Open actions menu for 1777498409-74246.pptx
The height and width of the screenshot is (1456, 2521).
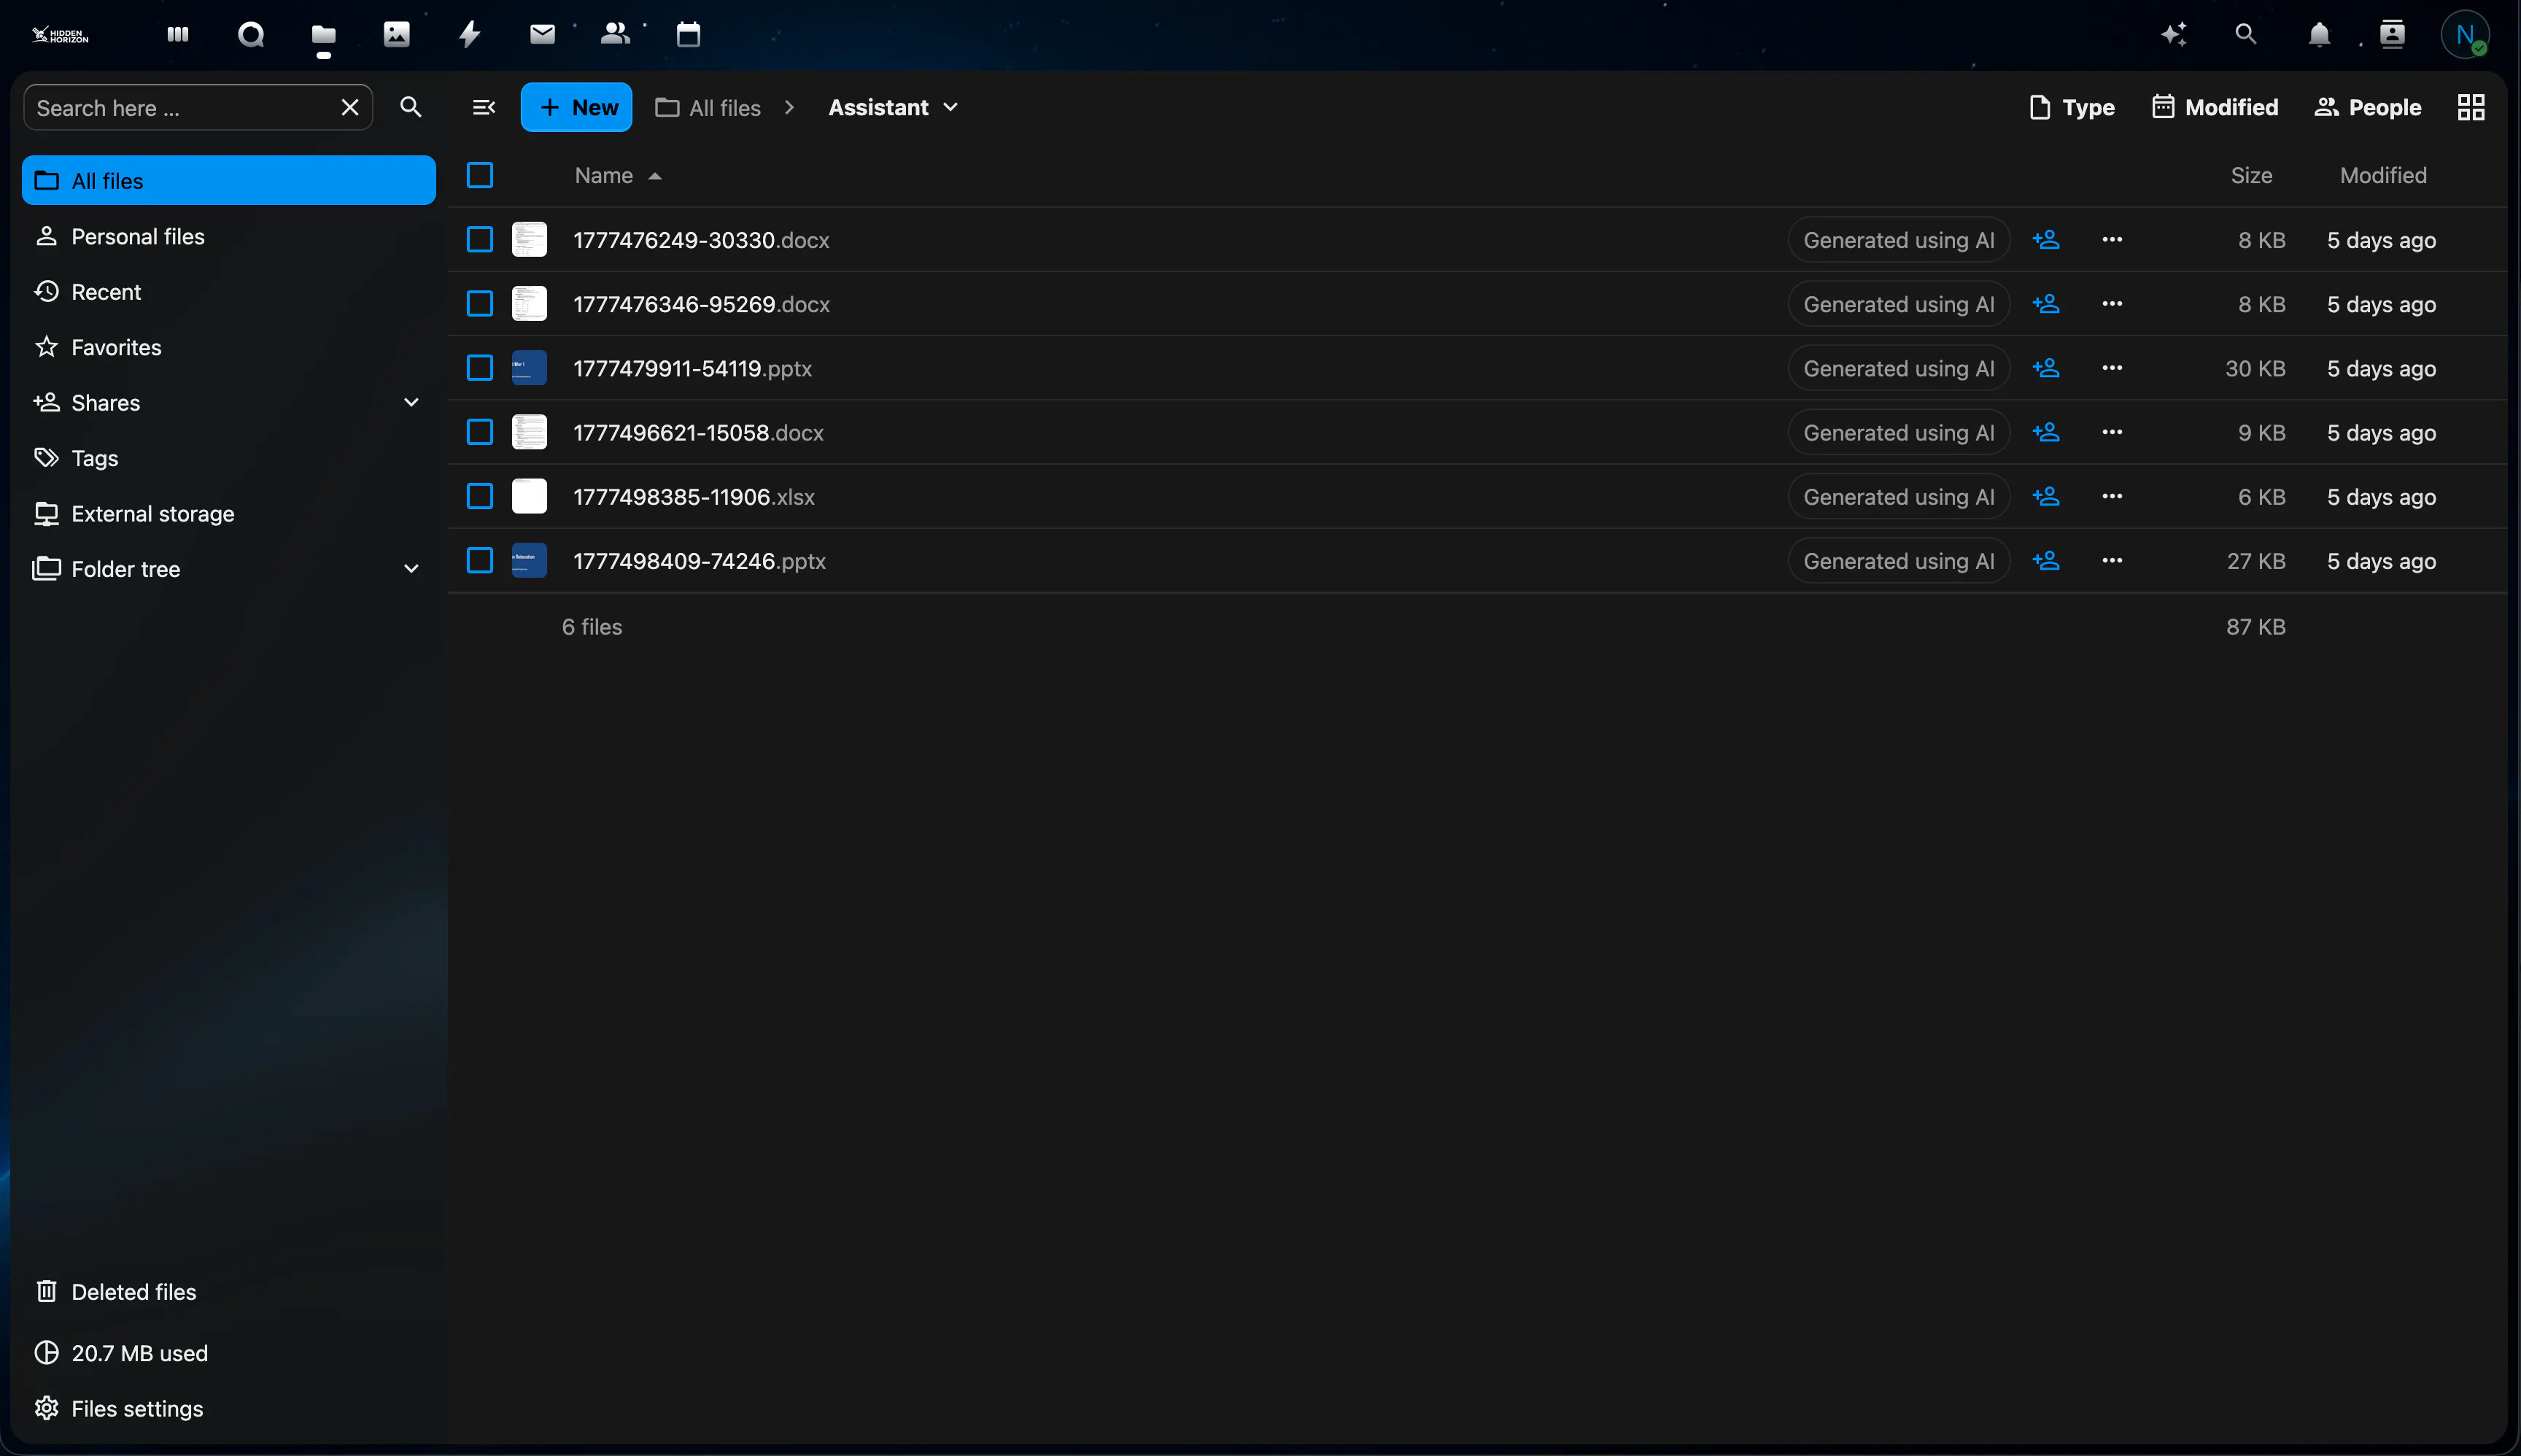click(x=2112, y=560)
